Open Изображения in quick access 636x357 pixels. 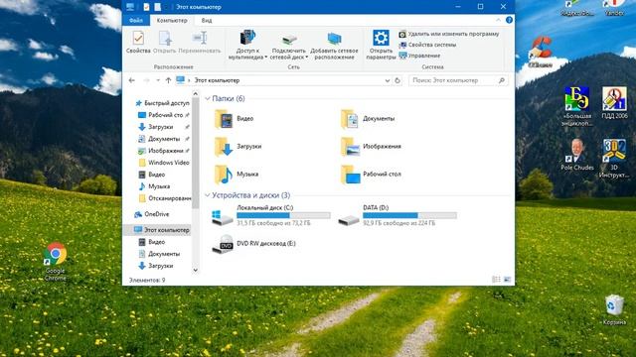tap(161, 151)
